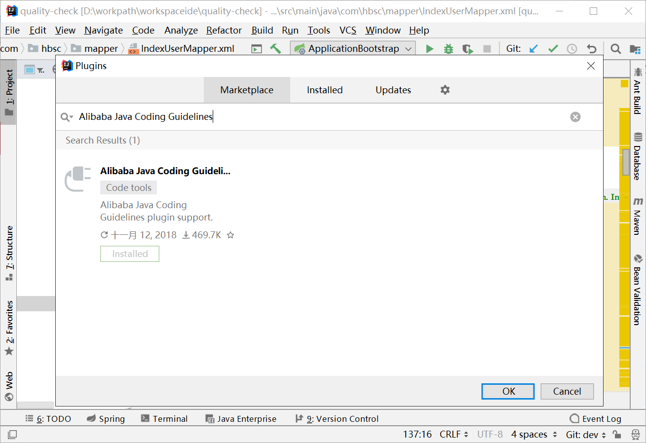Open the Web tool window
The width and height of the screenshot is (646, 443).
click(9, 386)
